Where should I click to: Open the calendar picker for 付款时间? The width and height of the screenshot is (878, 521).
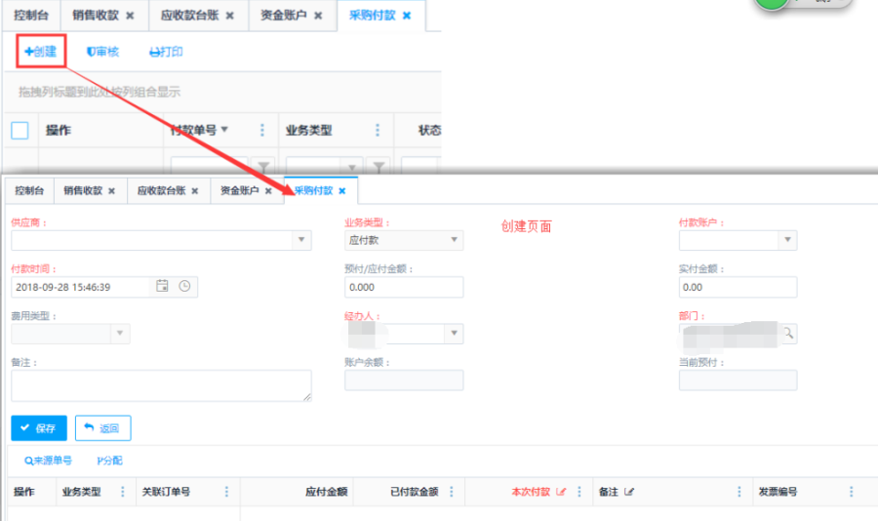coord(163,287)
